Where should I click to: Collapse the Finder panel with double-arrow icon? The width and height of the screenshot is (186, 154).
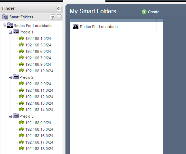coord(59,9)
